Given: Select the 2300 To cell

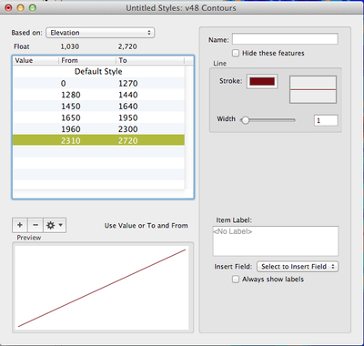Looking at the screenshot, I should [x=128, y=129].
